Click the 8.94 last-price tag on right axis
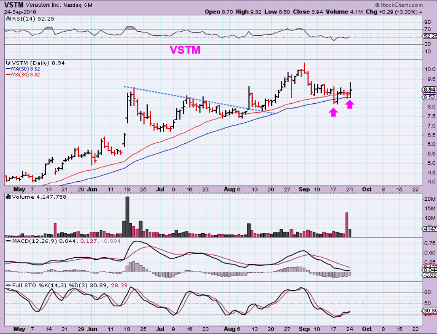The width and height of the screenshot is (437, 334). click(x=429, y=90)
